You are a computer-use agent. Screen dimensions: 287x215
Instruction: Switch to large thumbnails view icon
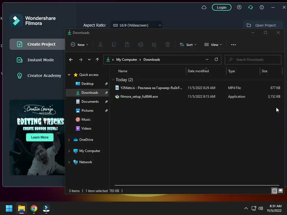[280, 191]
